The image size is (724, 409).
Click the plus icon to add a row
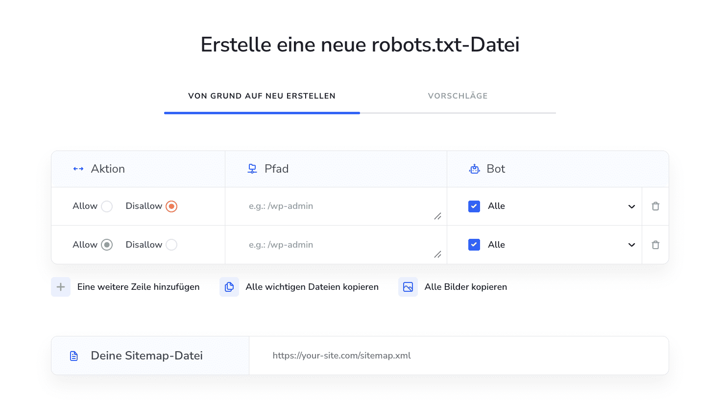(60, 286)
